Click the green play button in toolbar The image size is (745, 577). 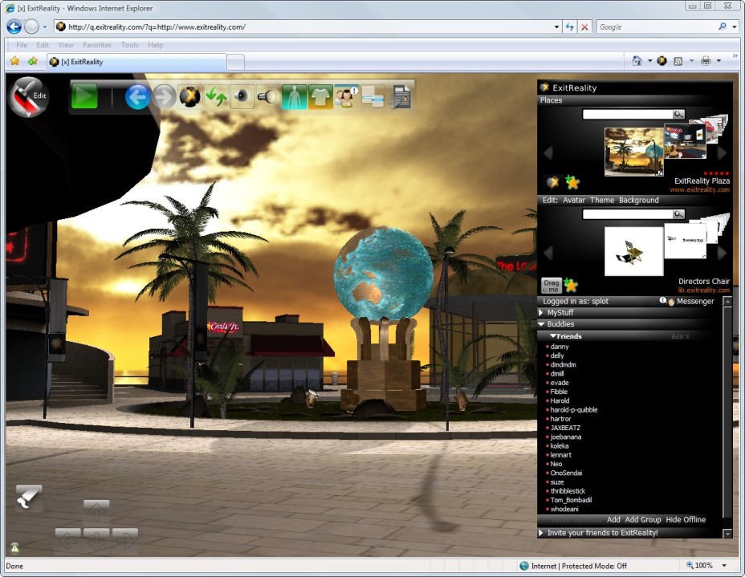[x=84, y=97]
